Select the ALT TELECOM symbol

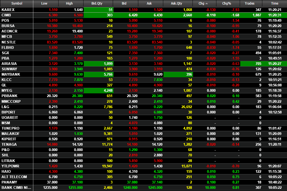14,177
